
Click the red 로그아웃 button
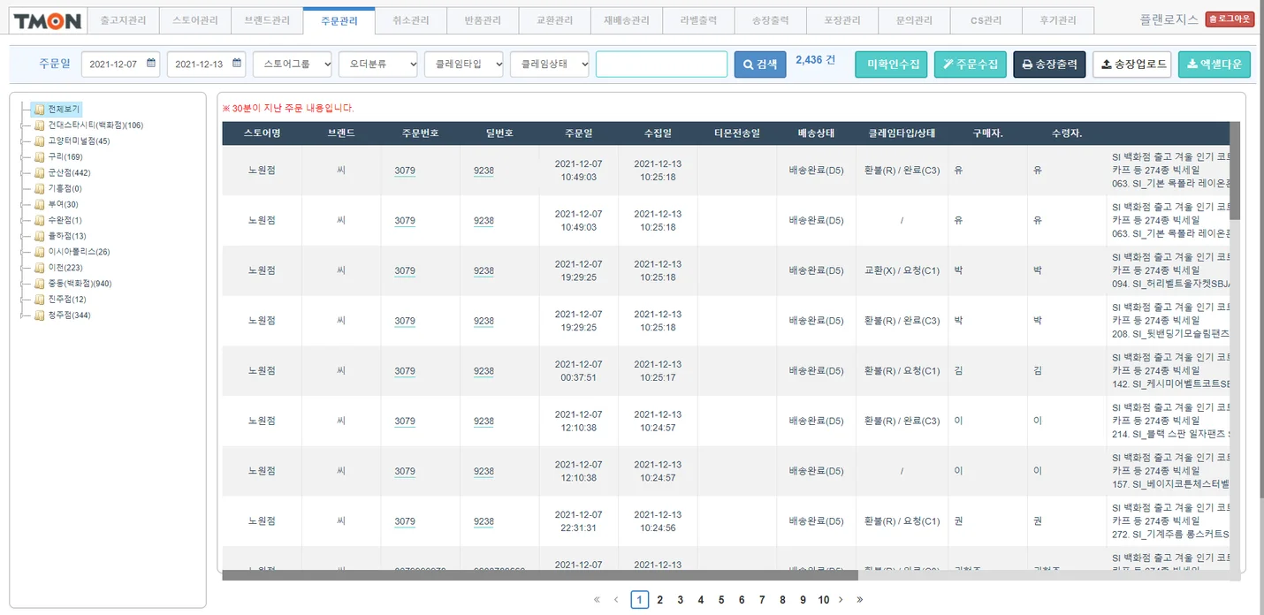(1230, 19)
